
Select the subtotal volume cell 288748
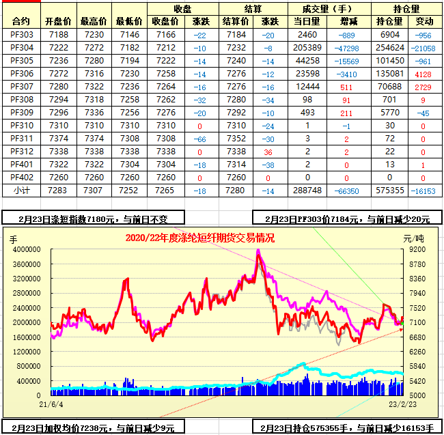click(307, 190)
